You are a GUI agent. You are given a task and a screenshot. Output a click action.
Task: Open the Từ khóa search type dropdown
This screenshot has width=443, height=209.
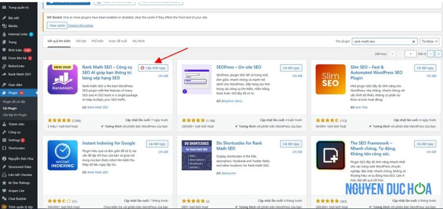click(x=429, y=41)
